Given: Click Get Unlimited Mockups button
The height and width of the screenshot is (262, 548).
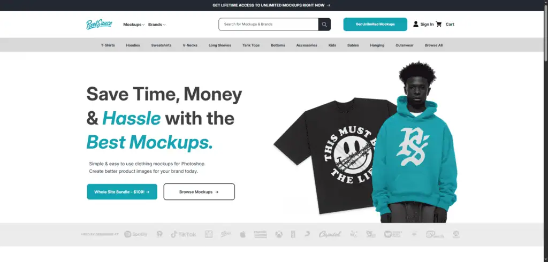Looking at the screenshot, I should click(375, 25).
